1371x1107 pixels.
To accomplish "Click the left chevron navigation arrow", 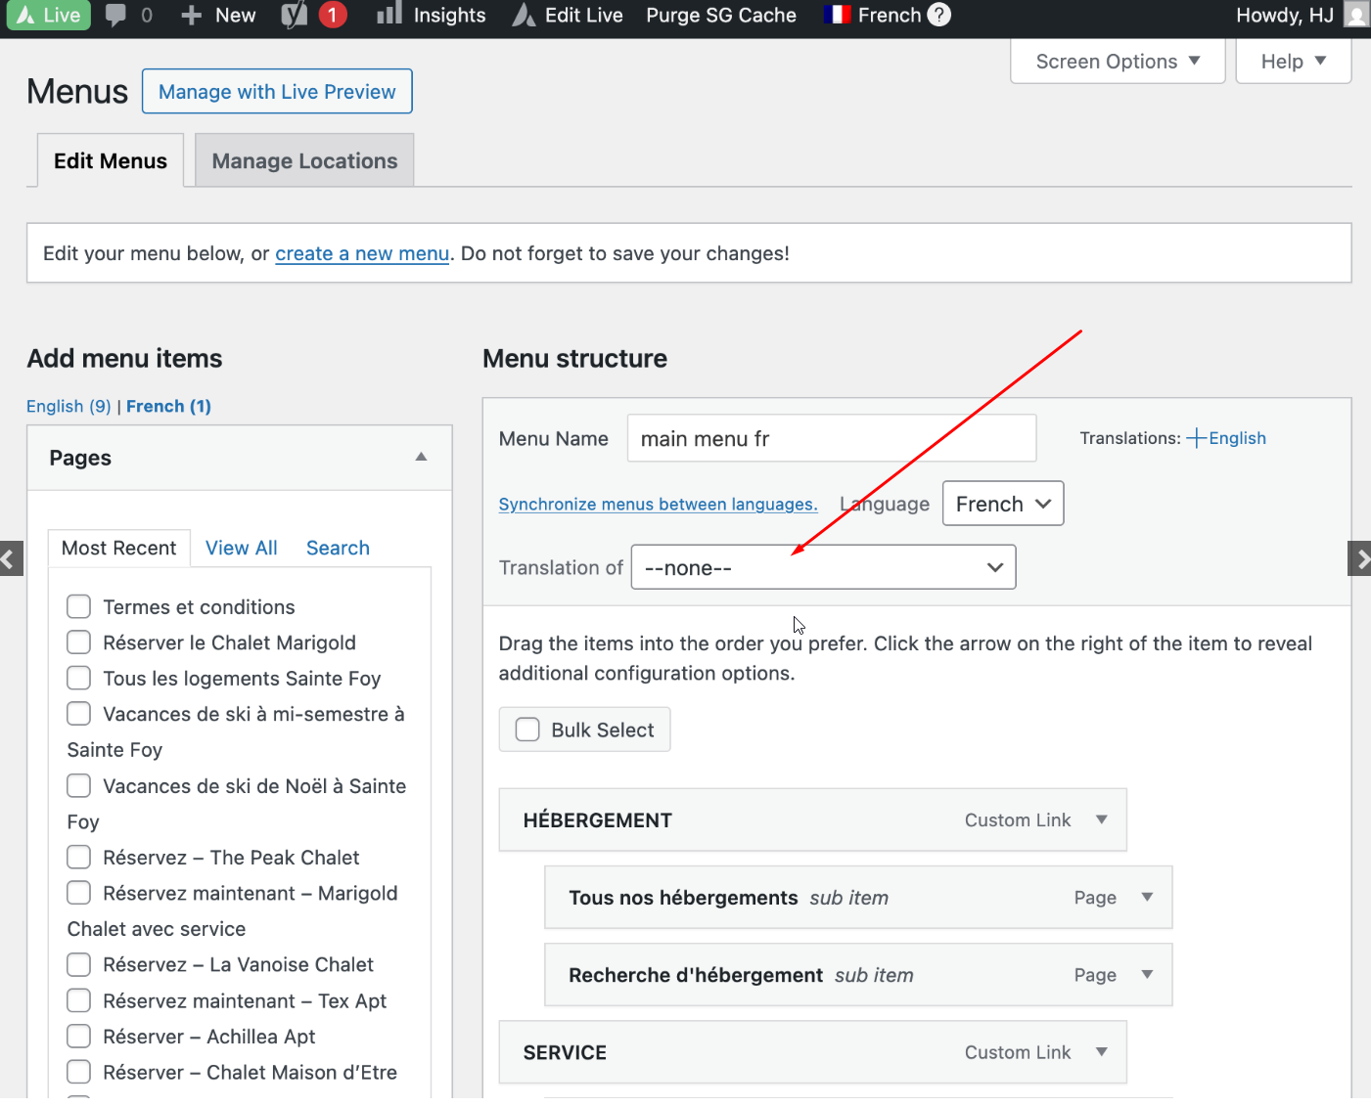I will (10, 559).
